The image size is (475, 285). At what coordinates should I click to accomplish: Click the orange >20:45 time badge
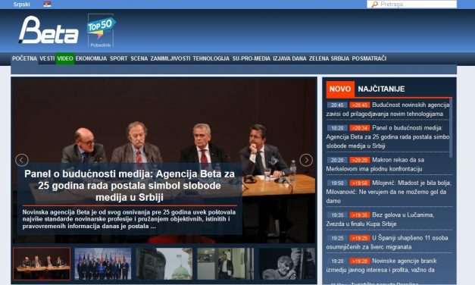pos(360,105)
